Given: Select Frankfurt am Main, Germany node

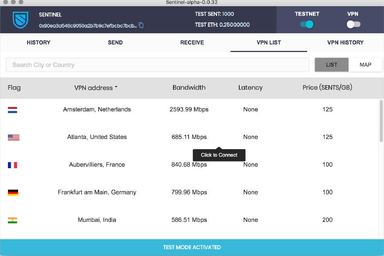Looking at the screenshot, I should tap(97, 193).
